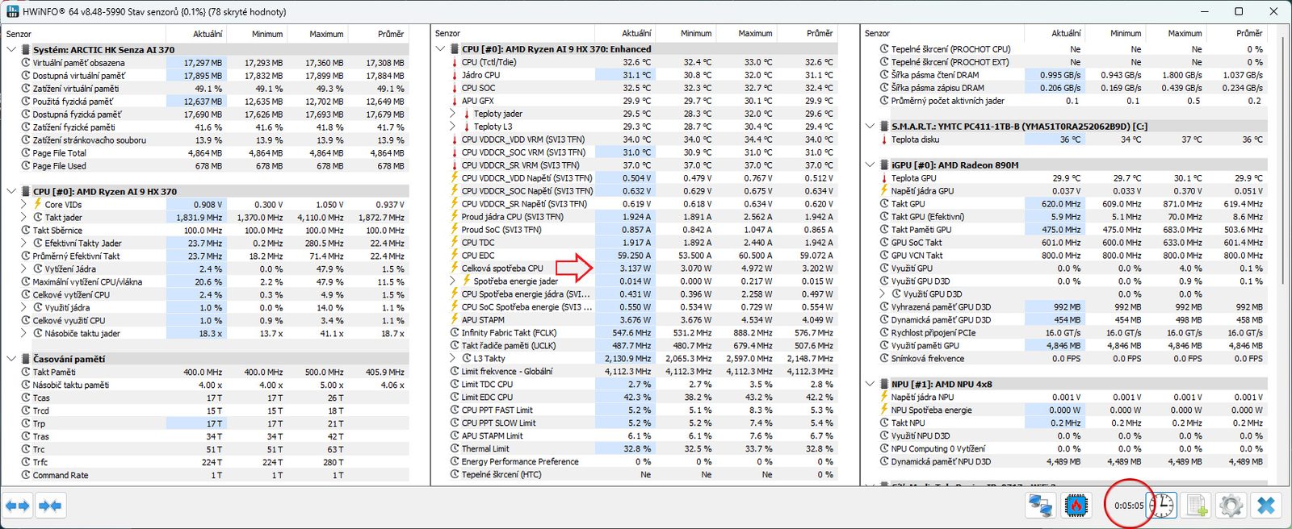Select the Vyhrazená paměť GPU D3D row
This screenshot has height=529, width=1292.
[x=1065, y=306]
